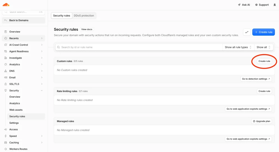
Task: Click the magnifier icon in rule search
Action: 58,47
